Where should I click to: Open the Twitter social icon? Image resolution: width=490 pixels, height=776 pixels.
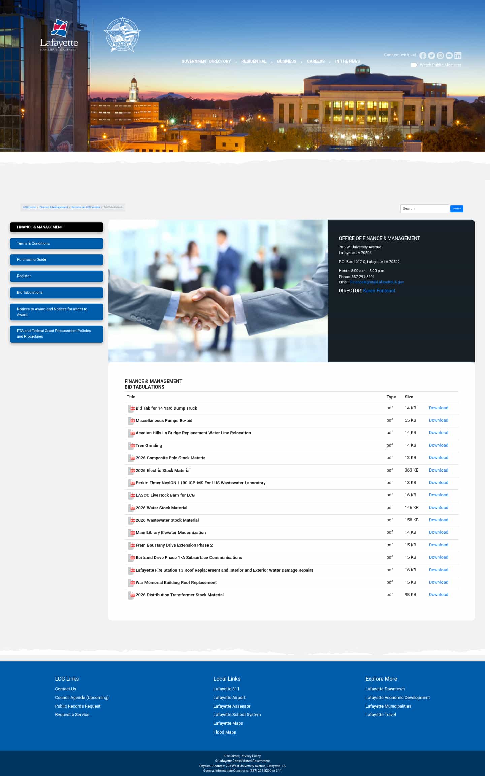tap(431, 55)
